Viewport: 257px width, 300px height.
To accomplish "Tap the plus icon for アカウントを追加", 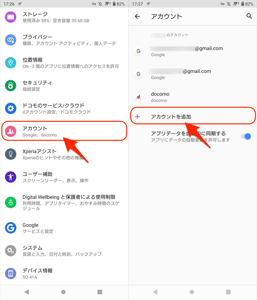I will click(x=137, y=116).
